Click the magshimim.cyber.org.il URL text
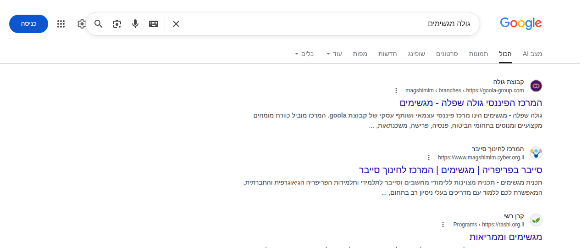Viewport: 587px width, 248px height. [x=481, y=158]
